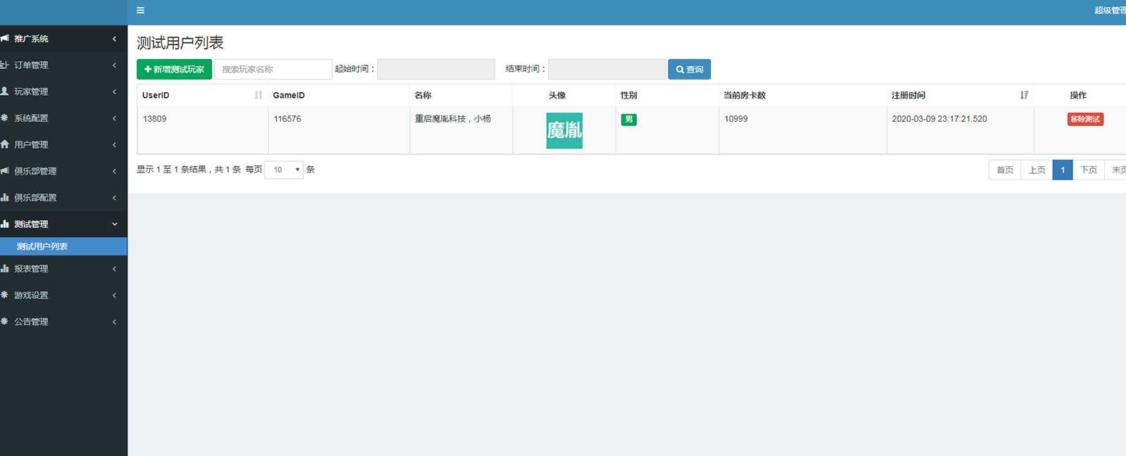The height and width of the screenshot is (456, 1126).
Task: Go to 上页 pagination button
Action: (1037, 170)
